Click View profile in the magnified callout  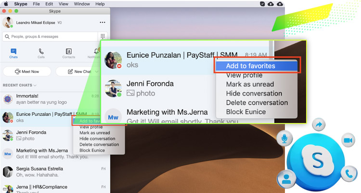[x=244, y=75]
